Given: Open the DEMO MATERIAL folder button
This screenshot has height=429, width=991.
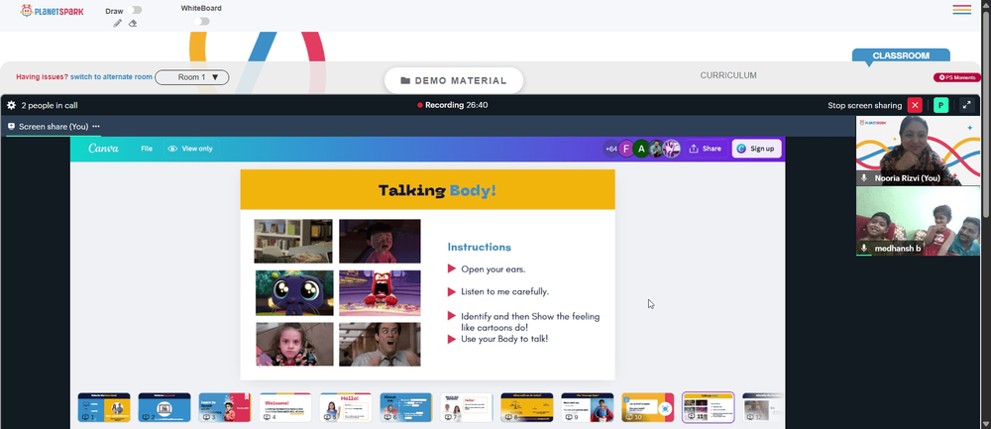Looking at the screenshot, I should click(x=454, y=80).
